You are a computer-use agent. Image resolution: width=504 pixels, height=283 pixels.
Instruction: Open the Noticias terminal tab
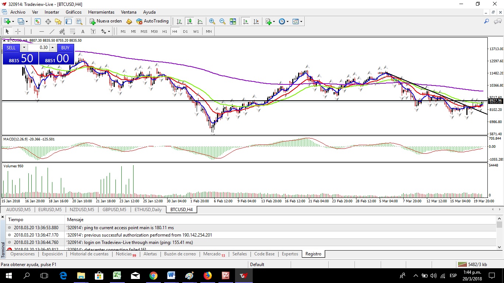tap(125, 254)
